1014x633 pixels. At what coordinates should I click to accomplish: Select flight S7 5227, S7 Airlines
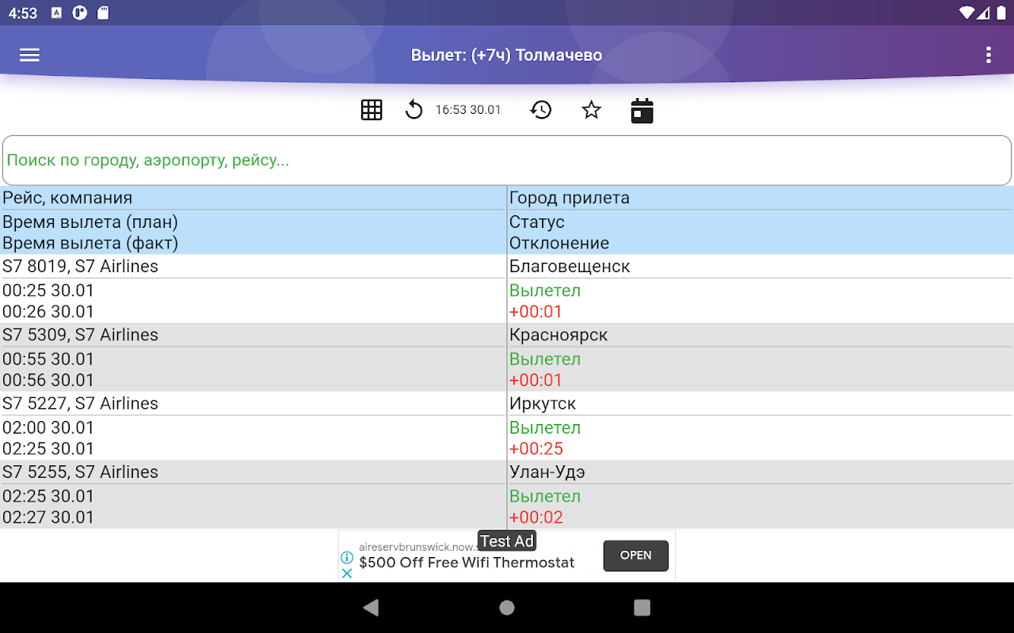click(x=80, y=404)
